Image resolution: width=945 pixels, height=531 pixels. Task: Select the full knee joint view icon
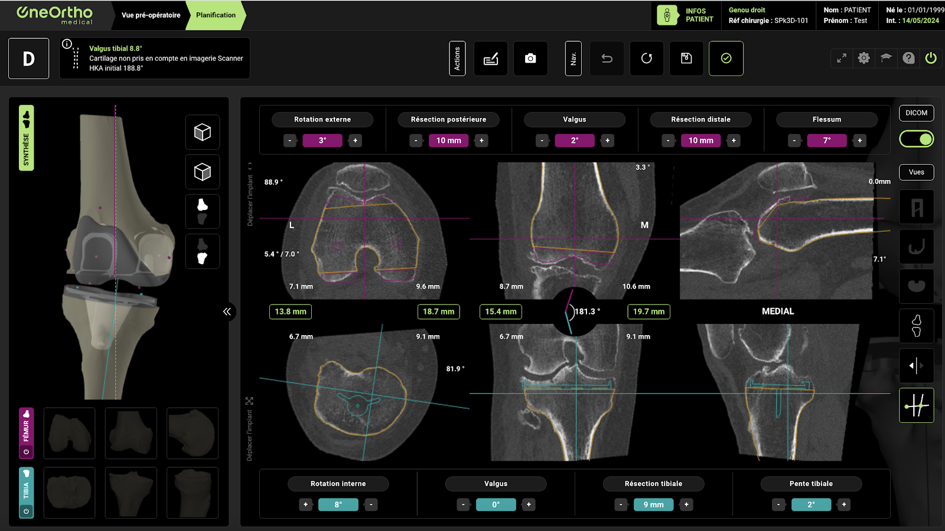pos(916,326)
